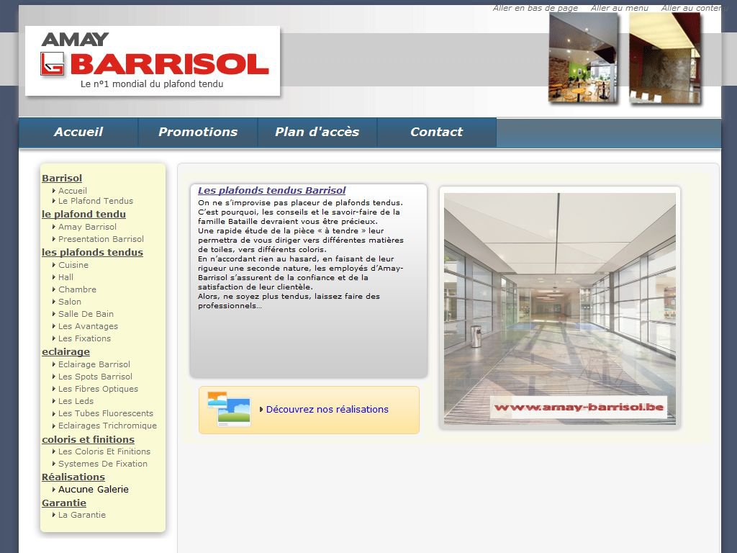Select the Garantie sidebar heading

(x=64, y=503)
